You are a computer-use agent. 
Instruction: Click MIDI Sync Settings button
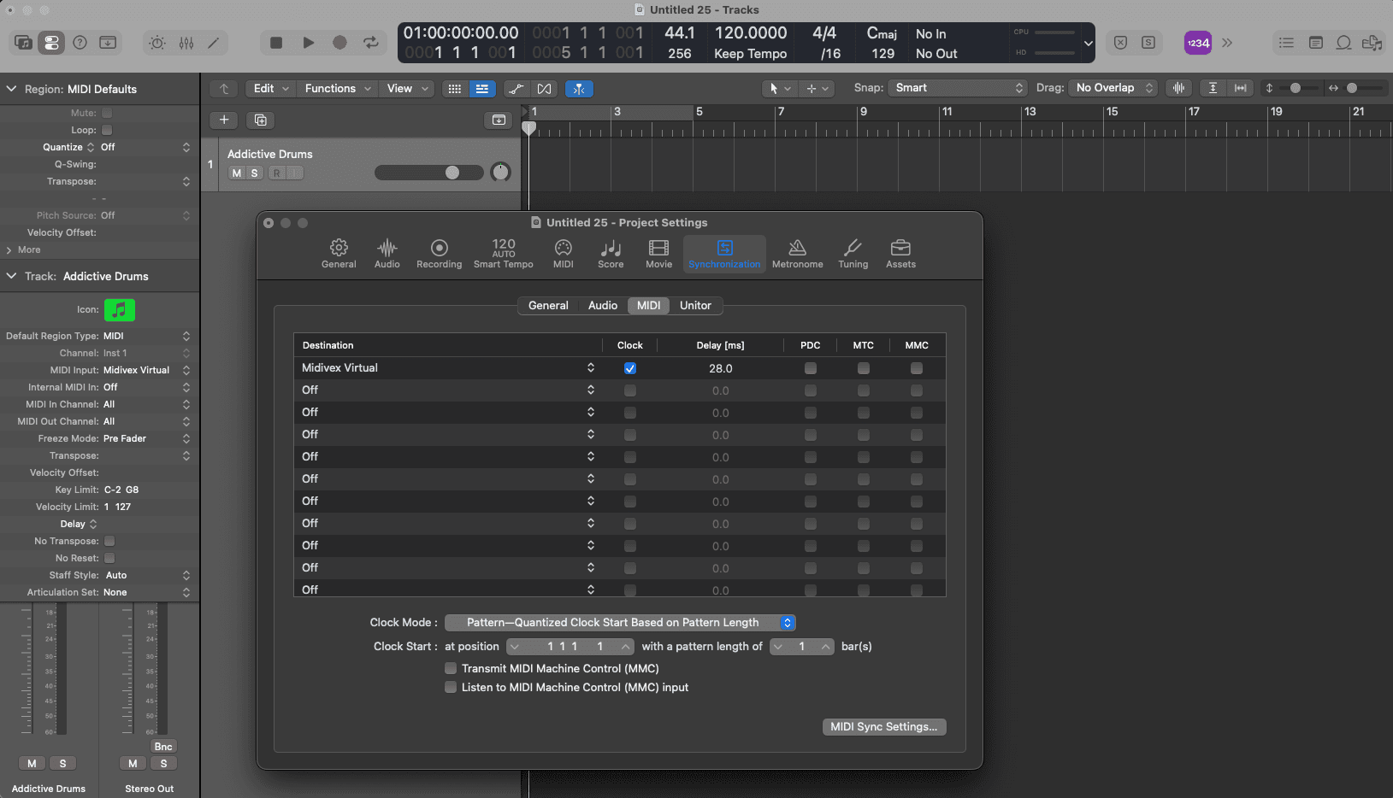click(x=883, y=727)
